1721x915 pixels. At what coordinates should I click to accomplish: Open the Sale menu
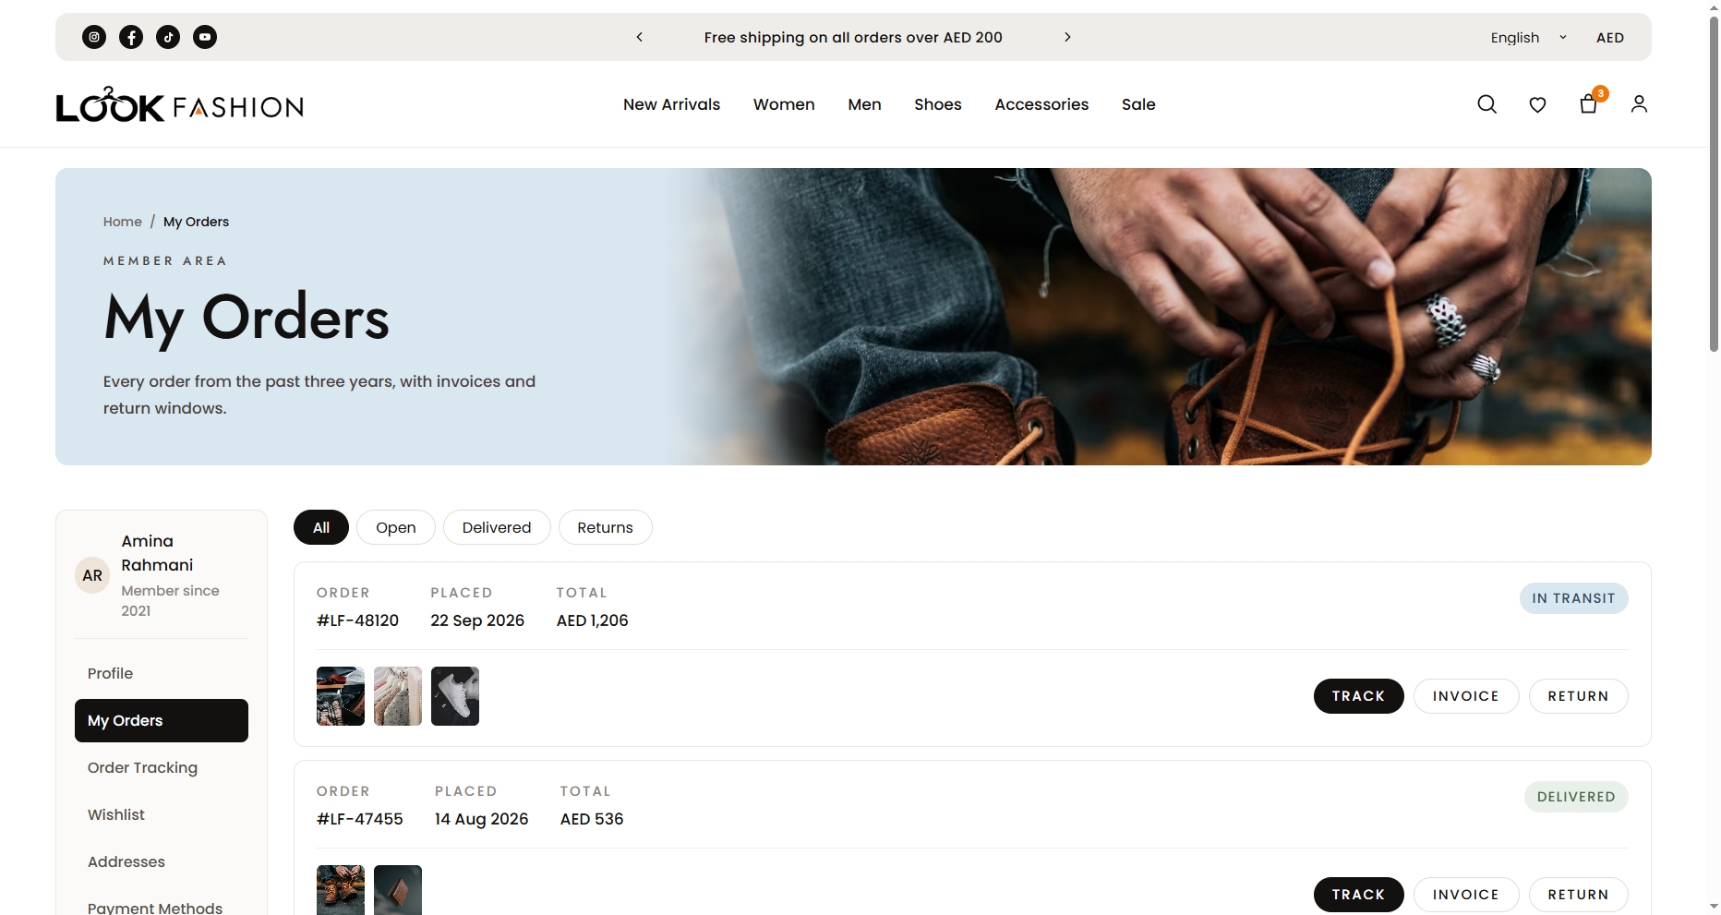tap(1138, 104)
